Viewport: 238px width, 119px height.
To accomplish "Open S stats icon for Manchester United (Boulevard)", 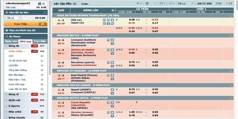I will click(112, 43).
